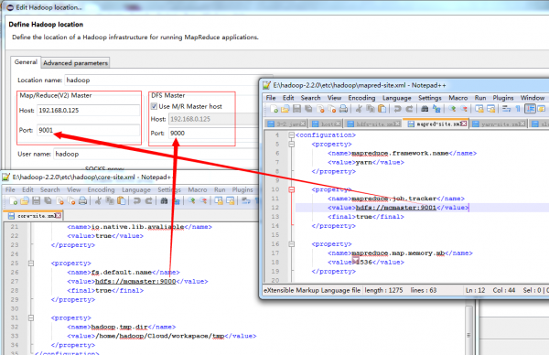This screenshot has height=355, width=549.
Task: Click the New file icon in mapred-site Notepad++ toolbar
Action: [x=274, y=109]
